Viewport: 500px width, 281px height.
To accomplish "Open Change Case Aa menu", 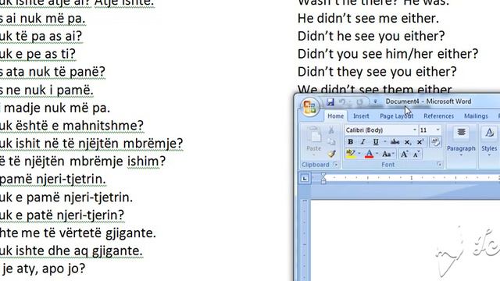I will point(387,154).
